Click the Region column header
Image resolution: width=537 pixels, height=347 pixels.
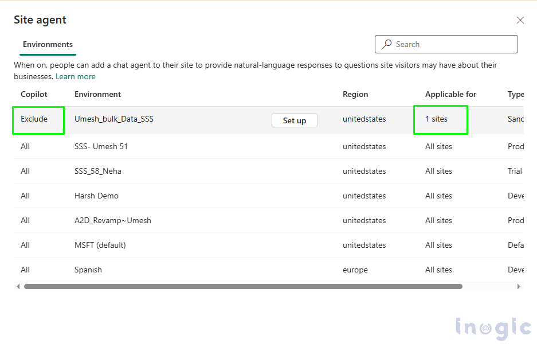[355, 94]
